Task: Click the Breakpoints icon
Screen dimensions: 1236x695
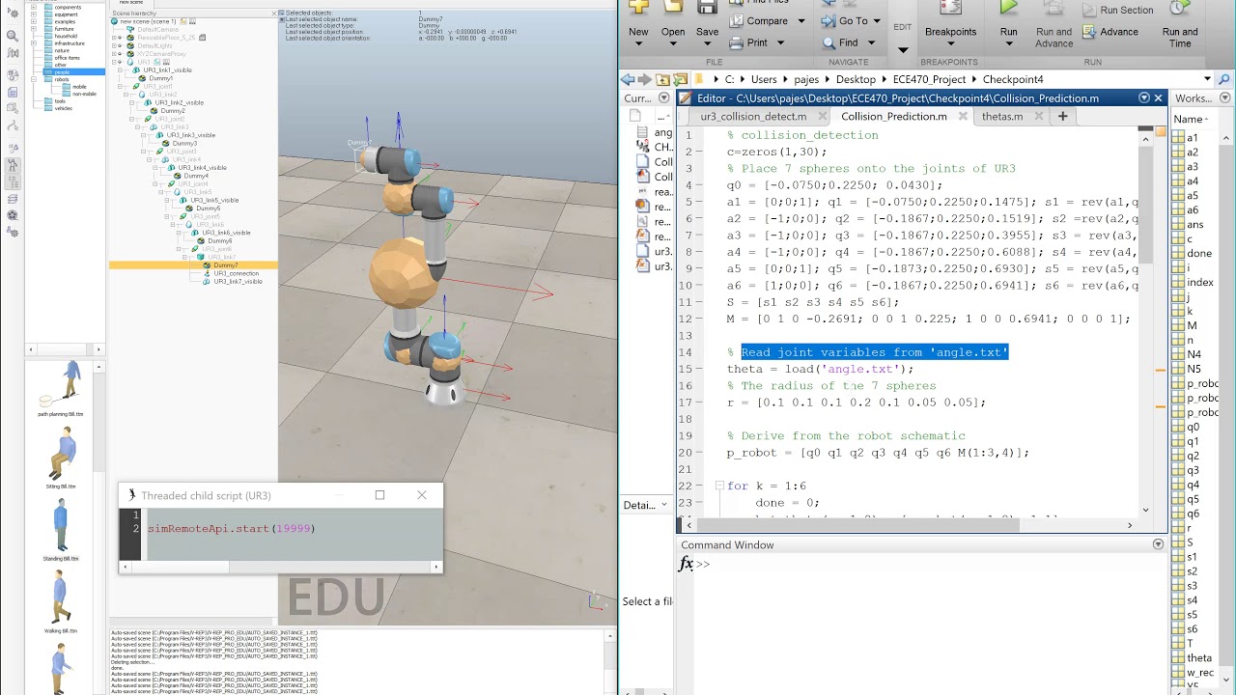Action: click(950, 8)
